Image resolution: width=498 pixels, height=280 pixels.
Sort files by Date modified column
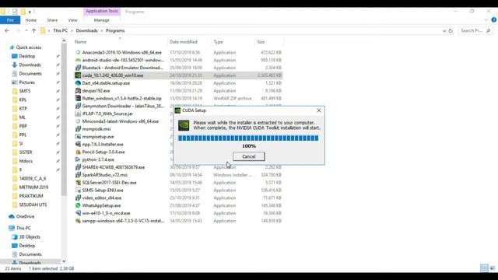[184, 42]
